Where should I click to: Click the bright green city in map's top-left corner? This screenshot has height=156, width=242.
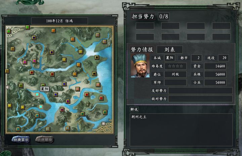(x=9, y=31)
